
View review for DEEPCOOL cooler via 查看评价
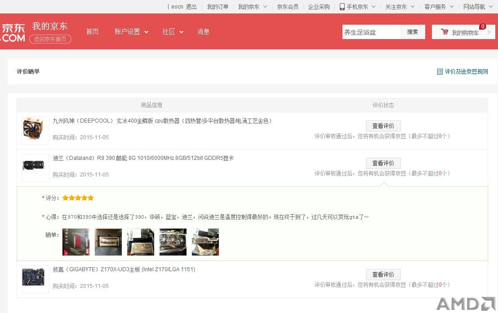point(383,126)
